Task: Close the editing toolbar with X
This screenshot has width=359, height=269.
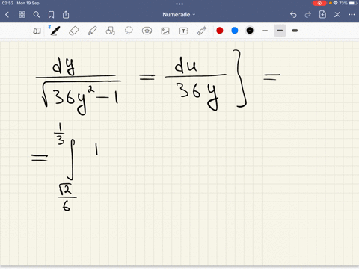Action: tap(337, 15)
